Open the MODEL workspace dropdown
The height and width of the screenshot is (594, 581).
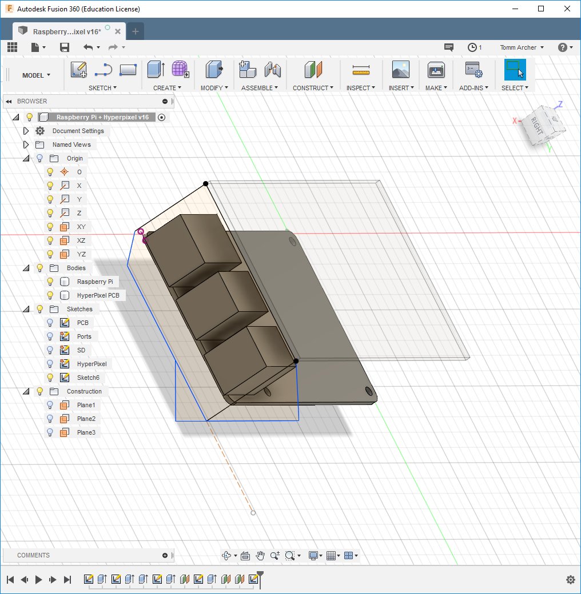(37, 75)
